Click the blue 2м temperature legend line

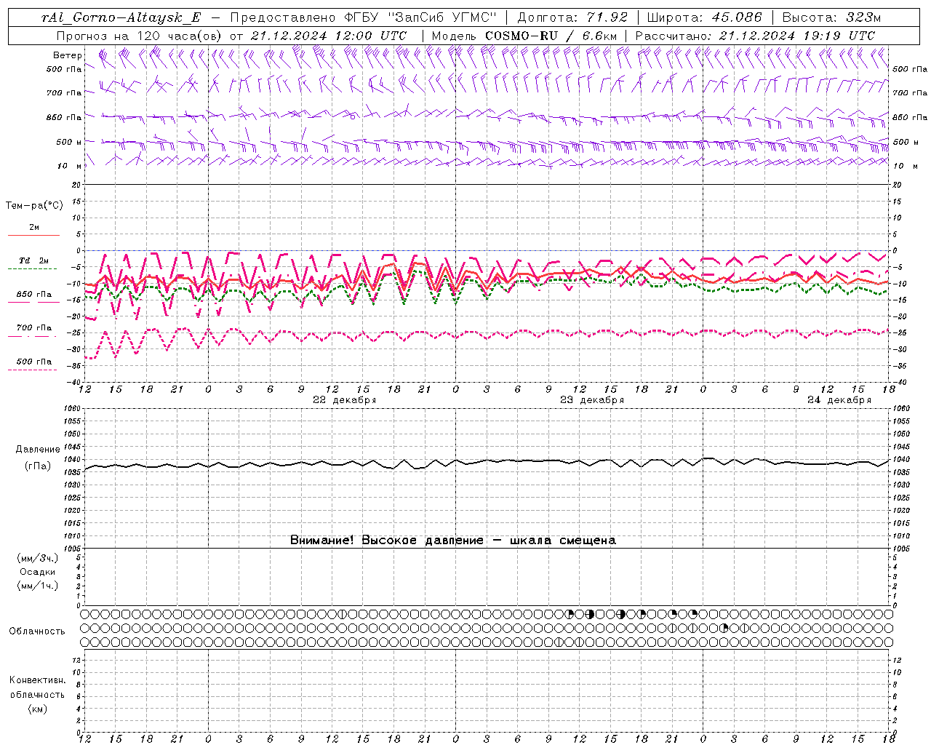pyautogui.click(x=33, y=234)
